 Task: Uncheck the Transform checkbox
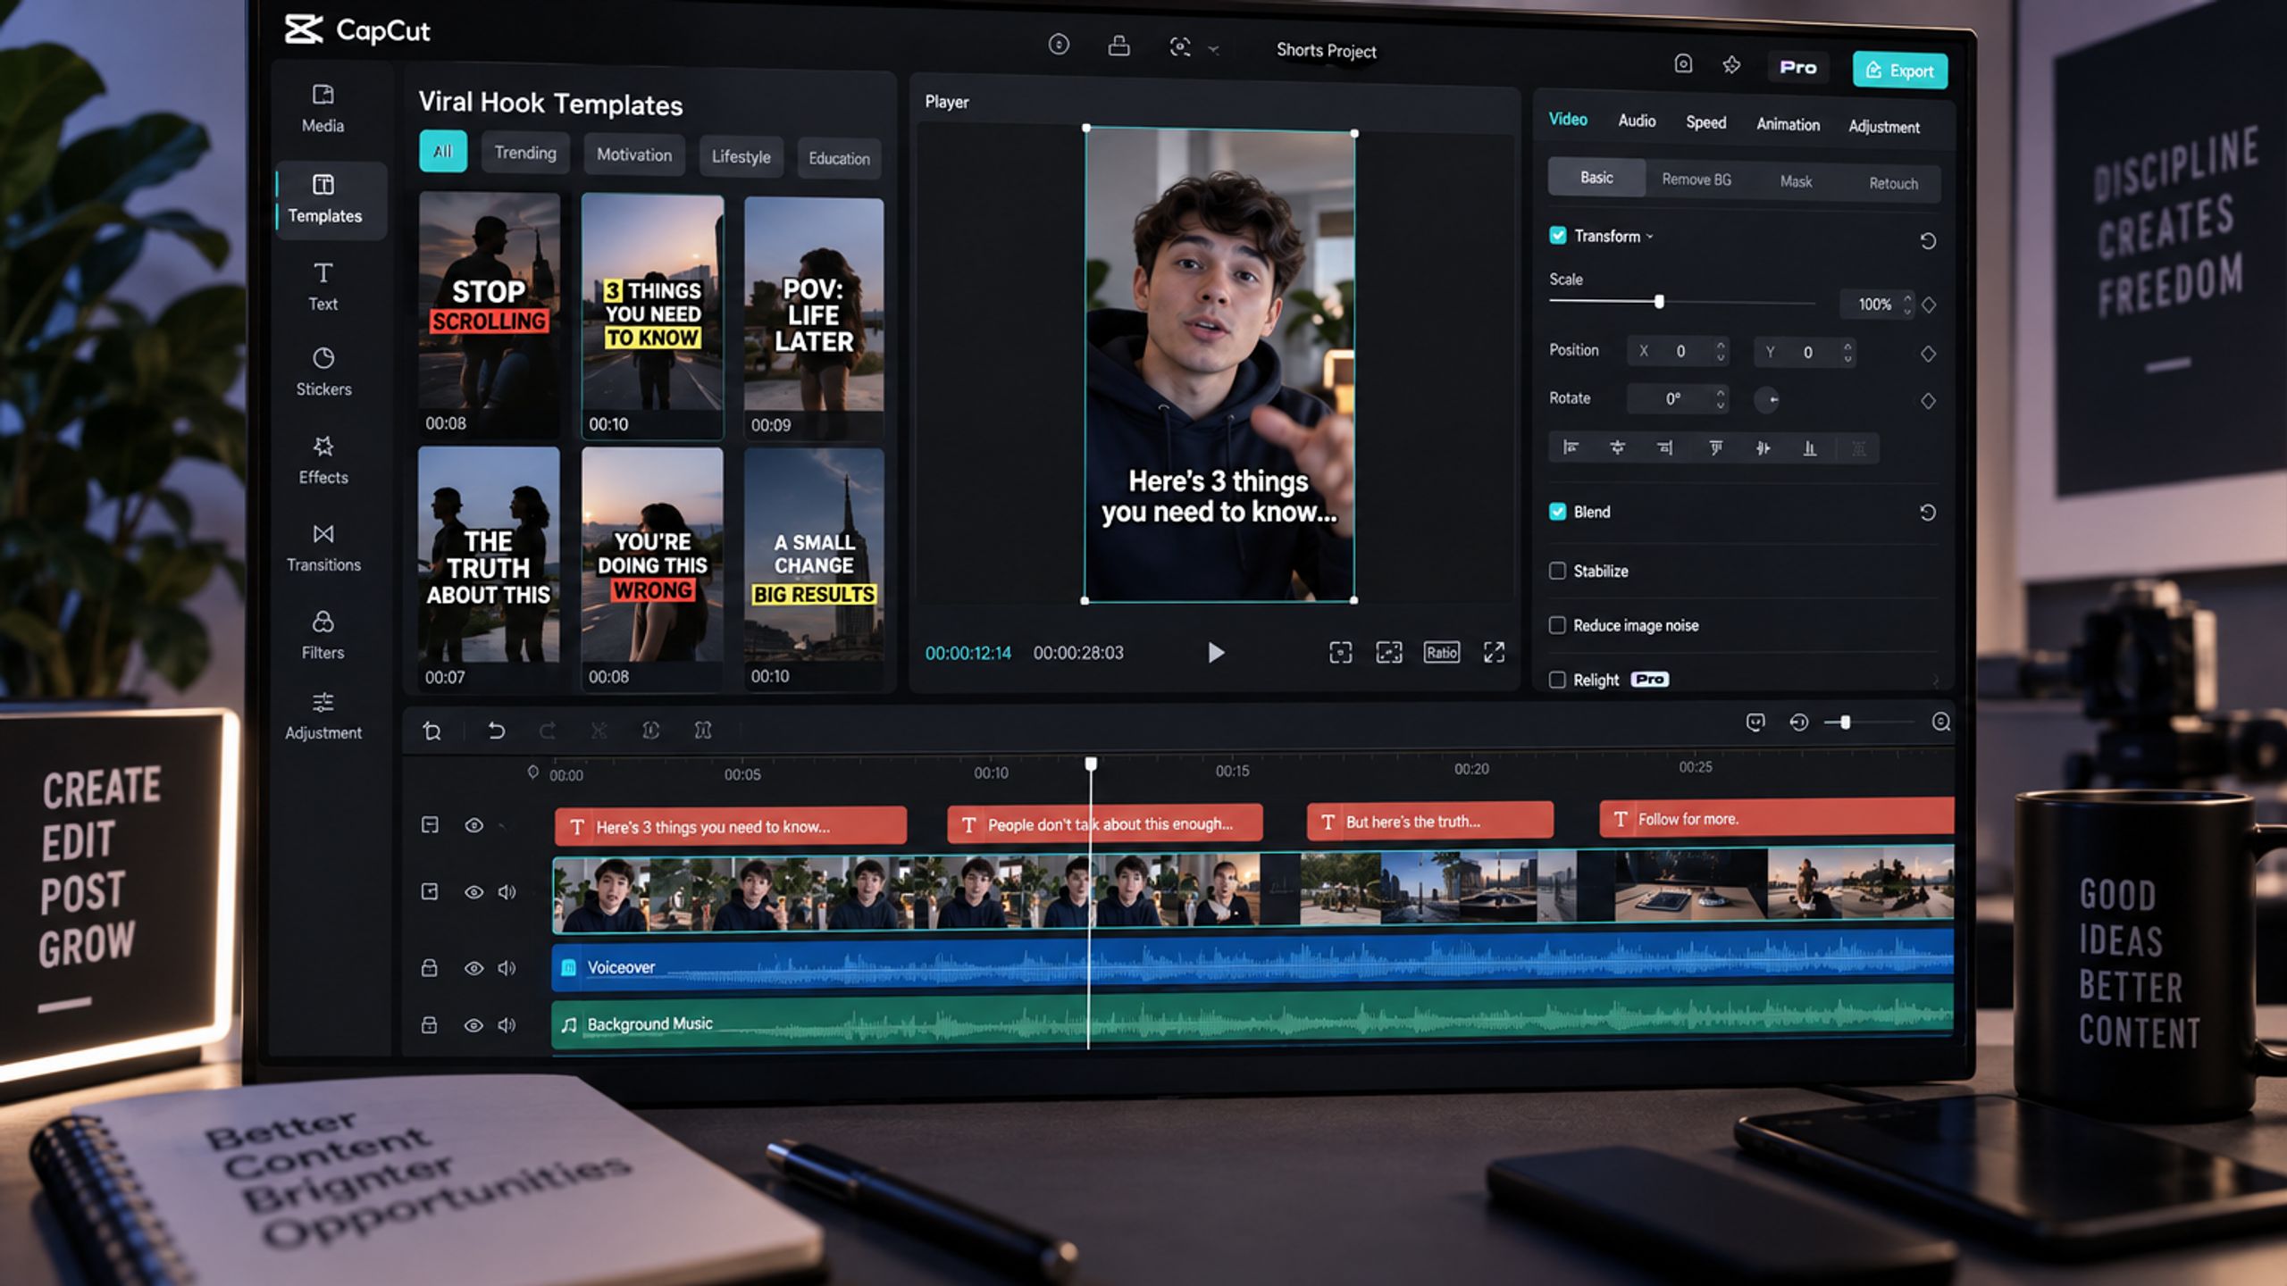(x=1557, y=235)
